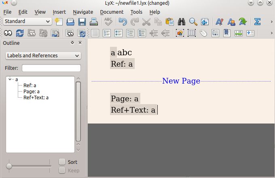Screen dimensions: 275x178
Task: Click the outline depth slider handle
Action: pos(9,166)
